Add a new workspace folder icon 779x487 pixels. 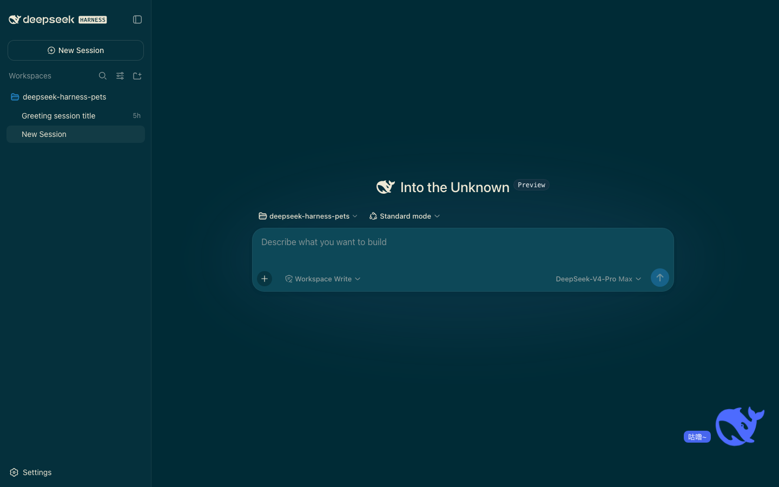[x=137, y=76]
